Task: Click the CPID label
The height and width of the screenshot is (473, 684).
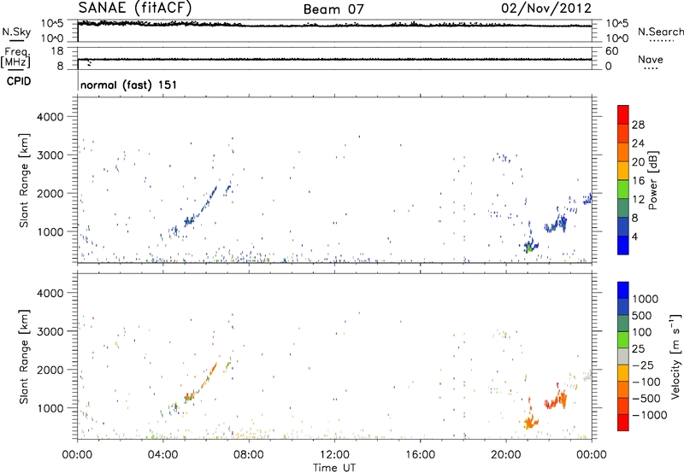Action: point(19,81)
